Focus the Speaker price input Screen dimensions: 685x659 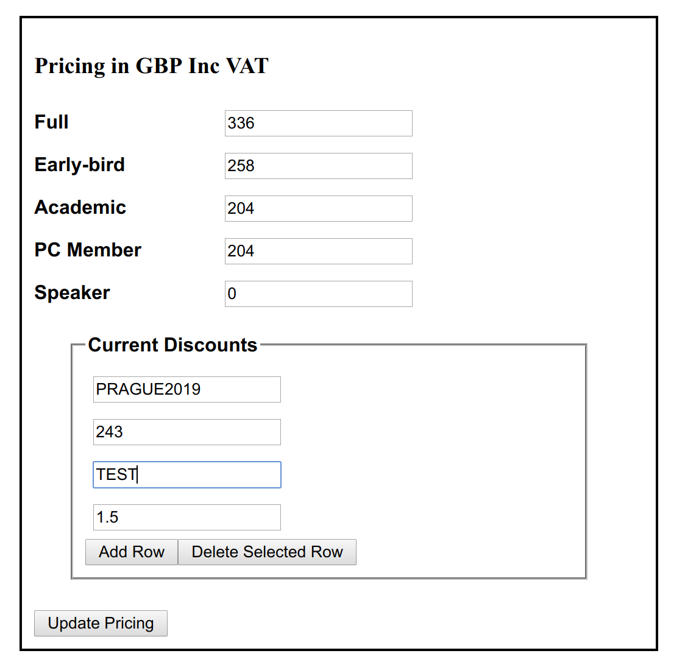(319, 294)
